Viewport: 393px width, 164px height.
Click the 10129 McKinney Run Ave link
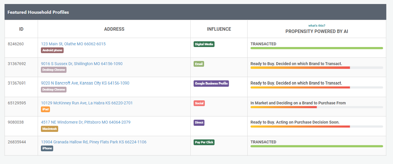[87, 103]
